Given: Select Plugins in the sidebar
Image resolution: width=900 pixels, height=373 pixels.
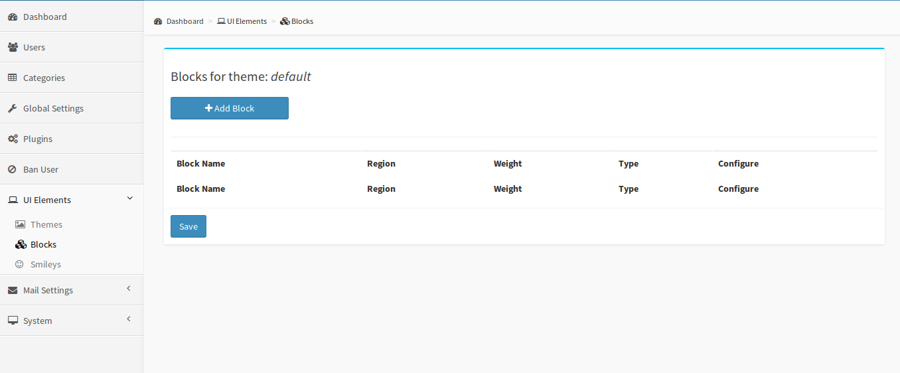Looking at the screenshot, I should [72, 139].
